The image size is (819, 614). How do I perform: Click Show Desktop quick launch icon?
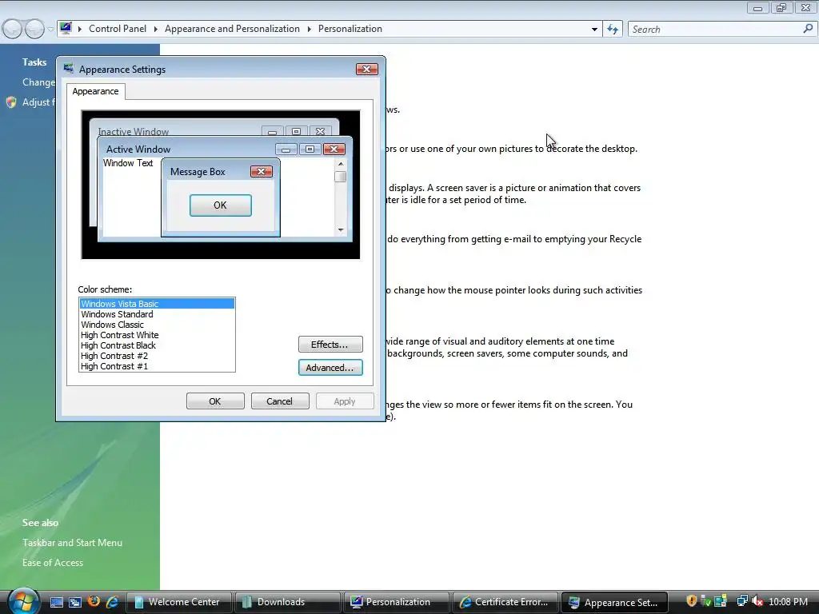click(57, 602)
